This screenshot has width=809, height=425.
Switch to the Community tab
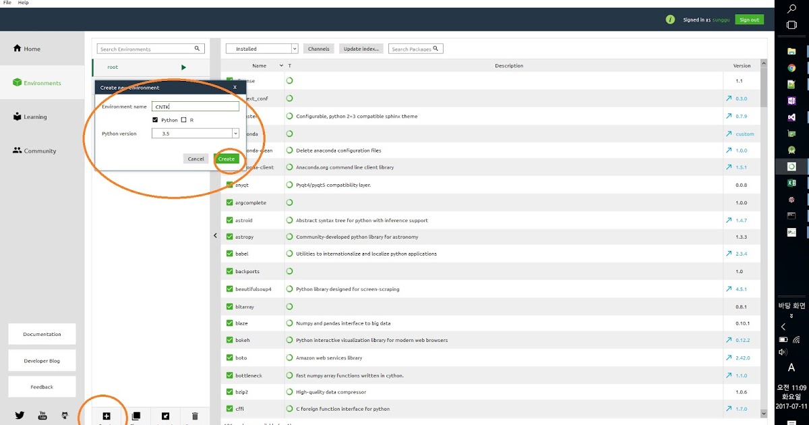pos(42,151)
